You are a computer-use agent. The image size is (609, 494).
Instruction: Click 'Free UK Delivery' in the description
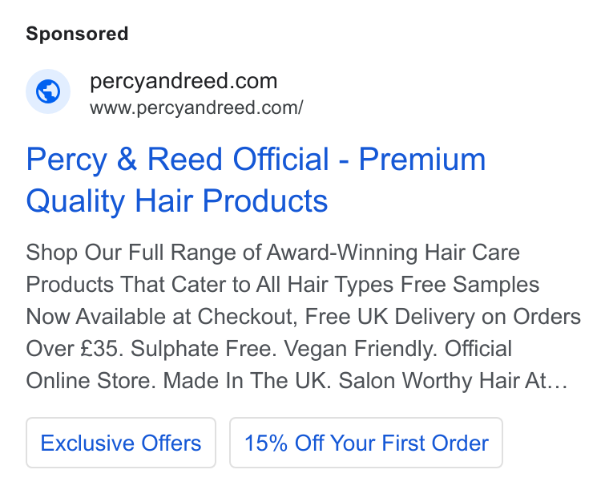pos(390,317)
